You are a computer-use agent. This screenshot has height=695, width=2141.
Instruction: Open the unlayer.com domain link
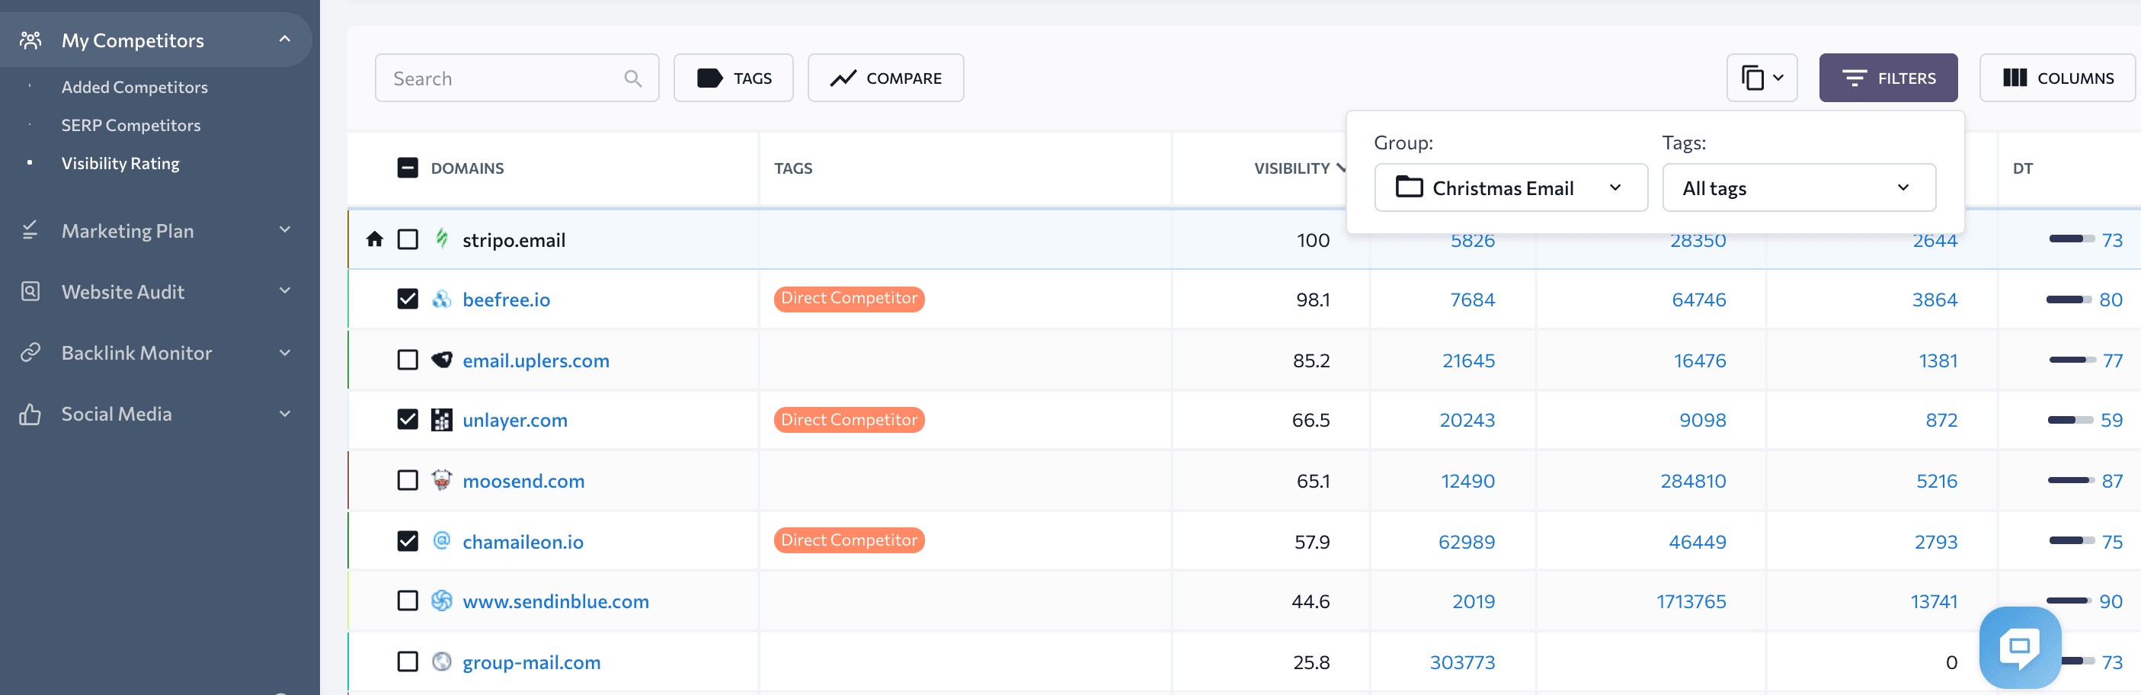(x=514, y=420)
